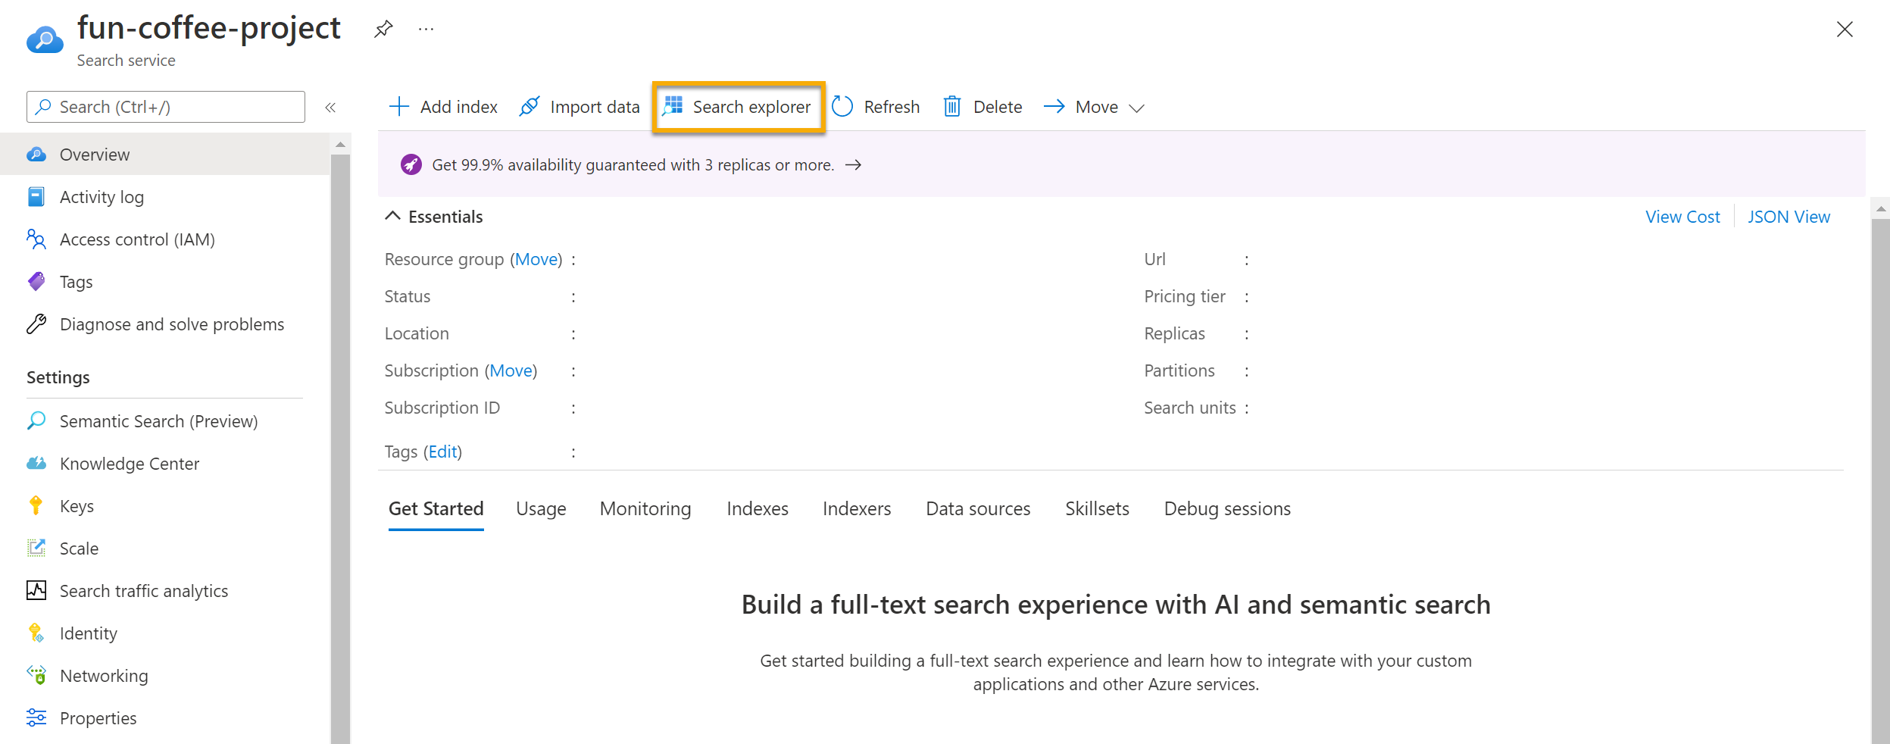Click the Knowledge Center cloud icon
1890x744 pixels.
coord(36,464)
